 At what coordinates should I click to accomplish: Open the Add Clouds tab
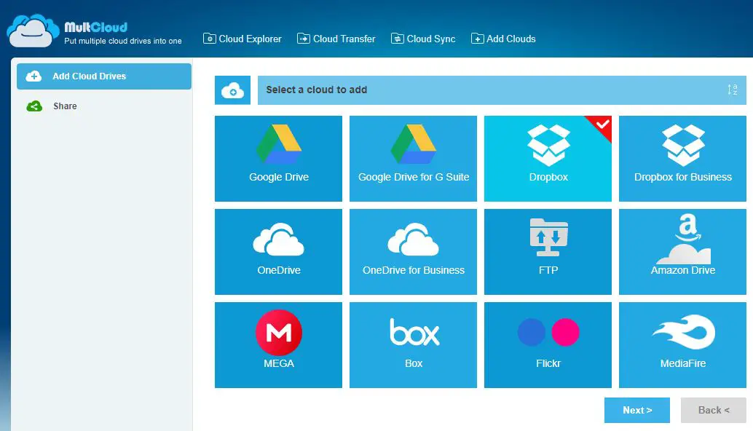[503, 39]
